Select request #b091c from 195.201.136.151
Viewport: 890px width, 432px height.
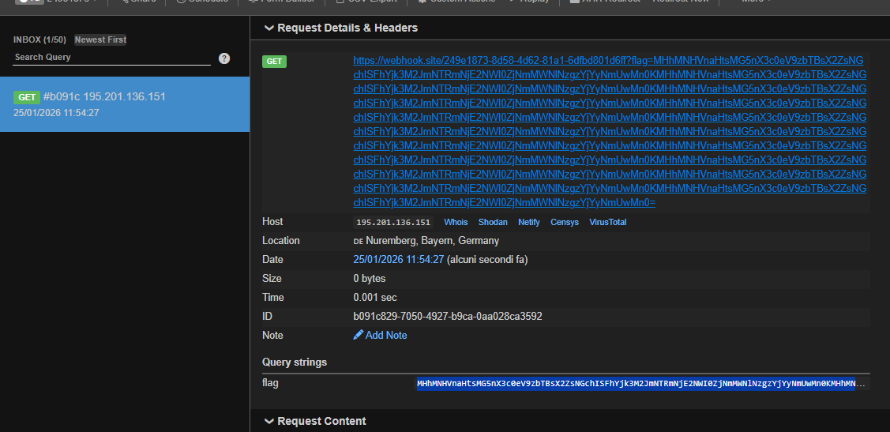coord(125,104)
